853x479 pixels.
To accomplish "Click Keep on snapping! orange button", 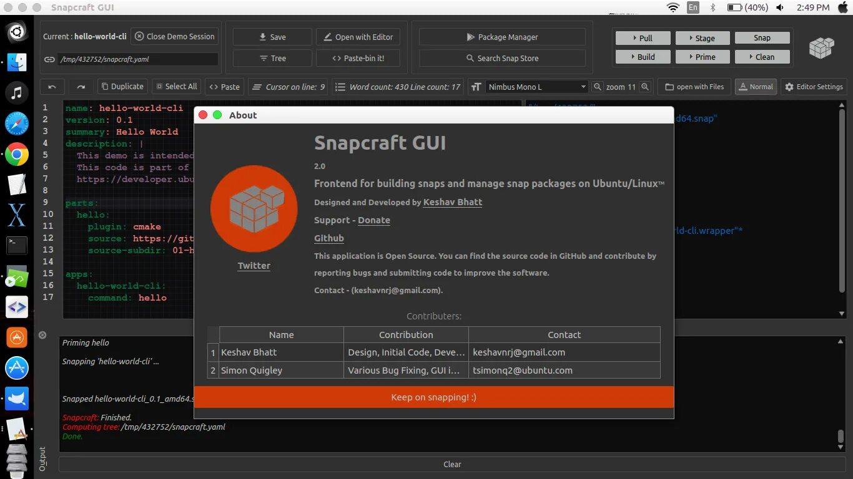I will click(434, 397).
